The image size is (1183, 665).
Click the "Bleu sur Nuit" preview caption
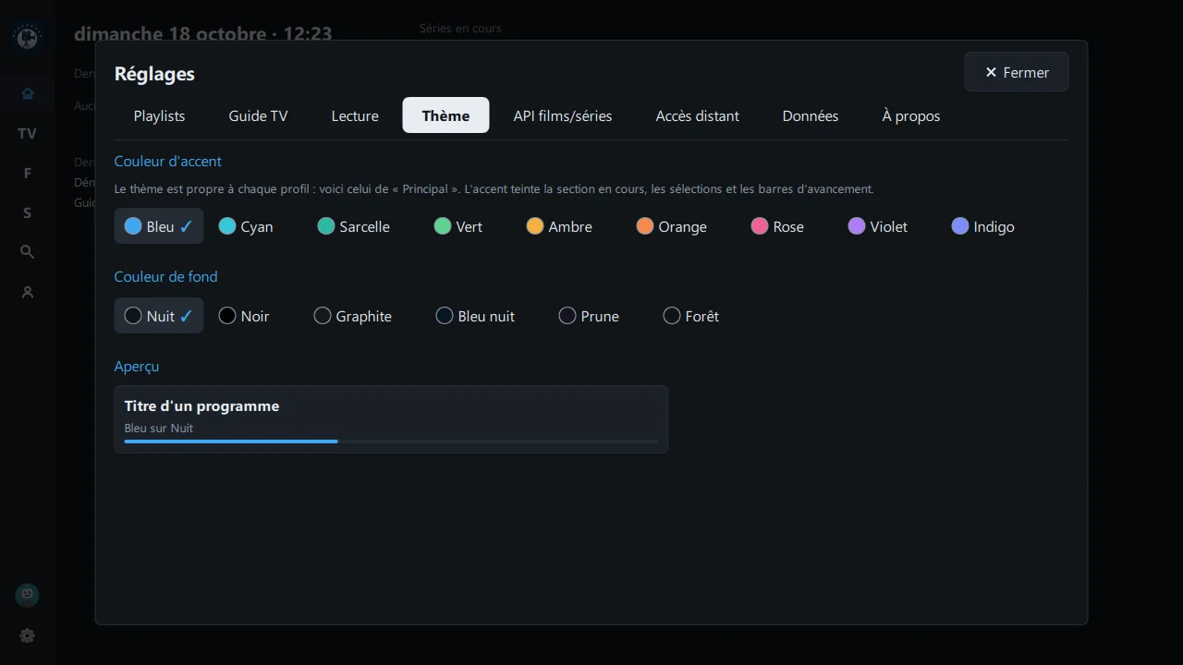pos(159,429)
